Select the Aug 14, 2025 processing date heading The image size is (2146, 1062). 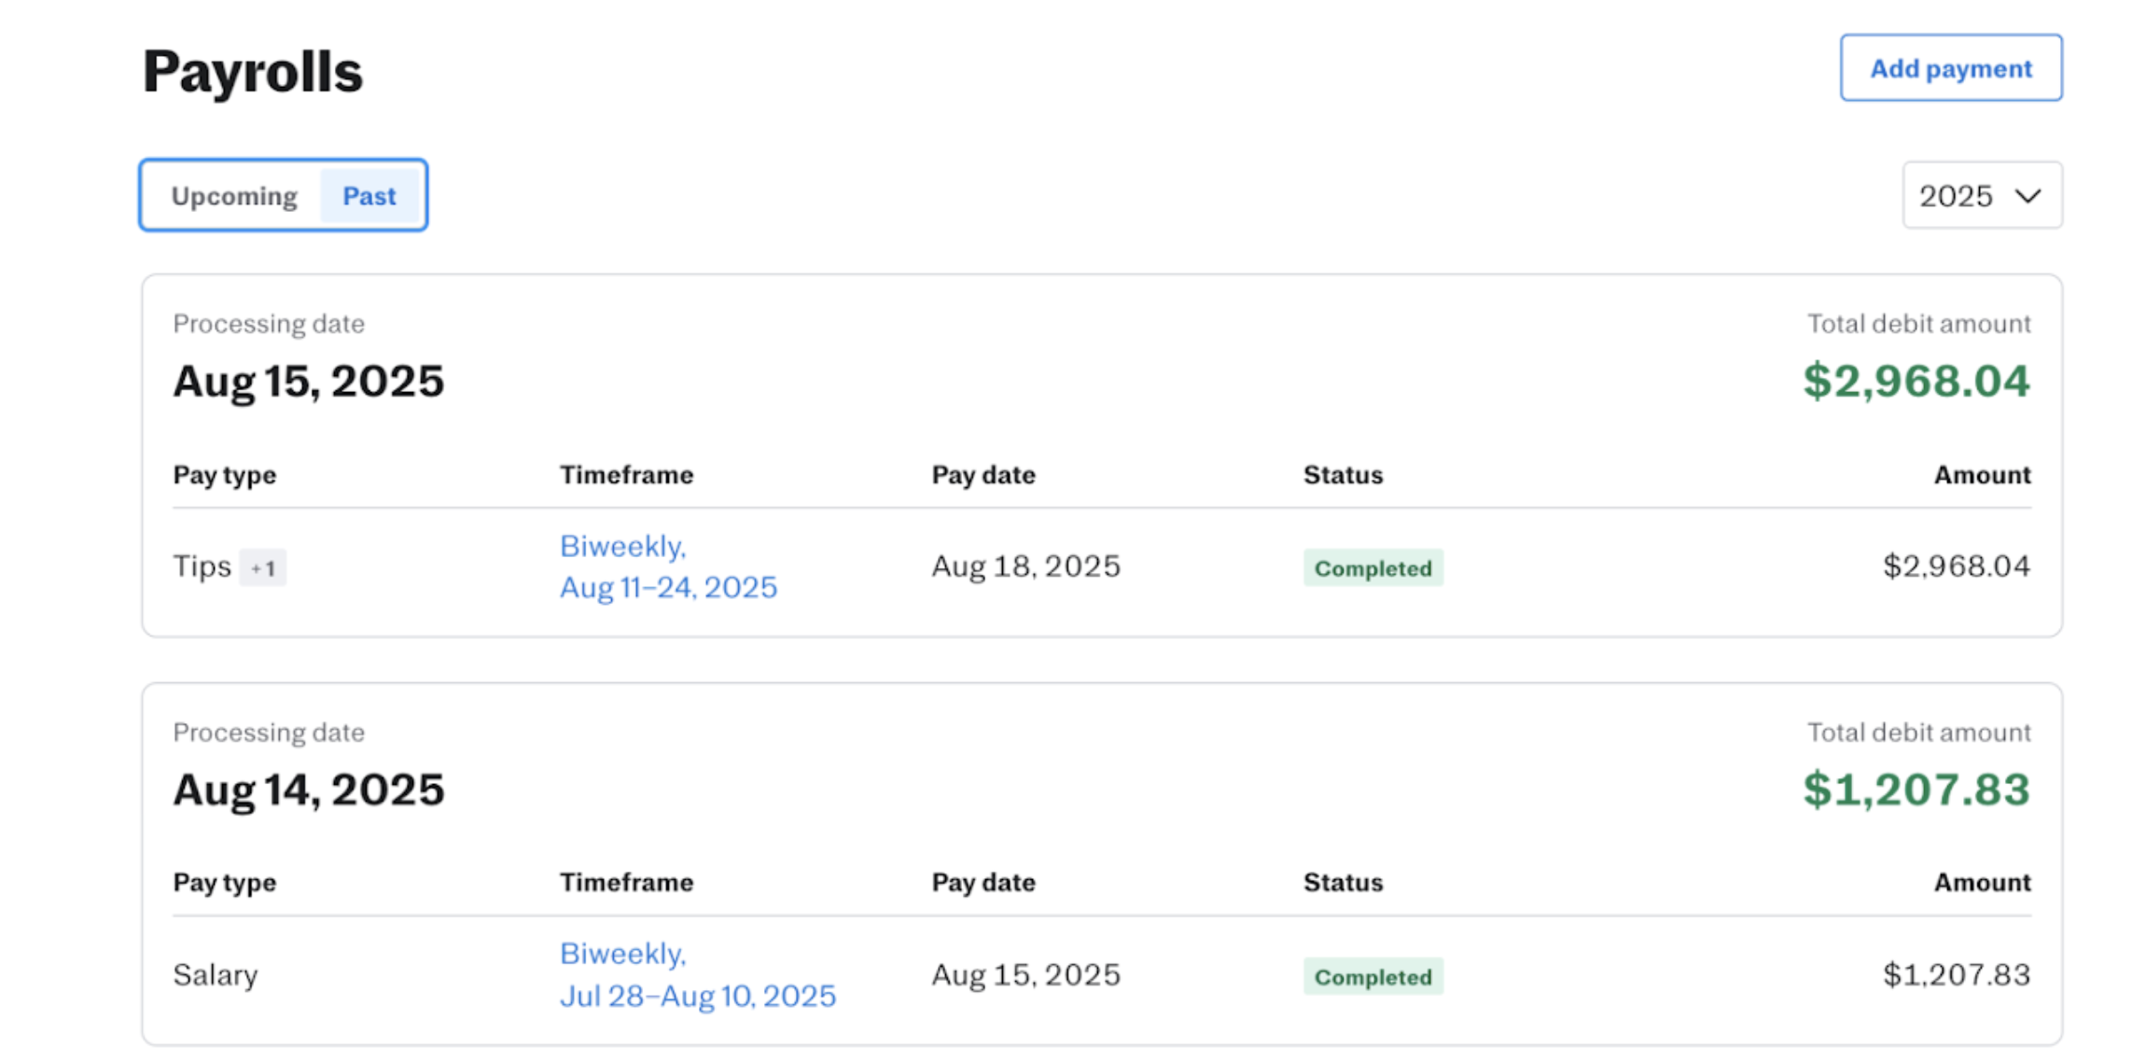pyautogui.click(x=308, y=790)
